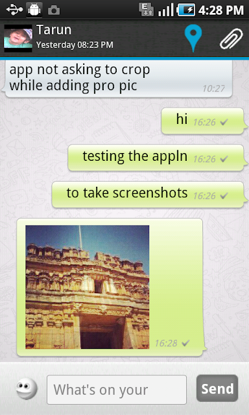Viewport: 249px width, 415px height.
Task: Tap the battery charging icon
Action: (x=186, y=10)
